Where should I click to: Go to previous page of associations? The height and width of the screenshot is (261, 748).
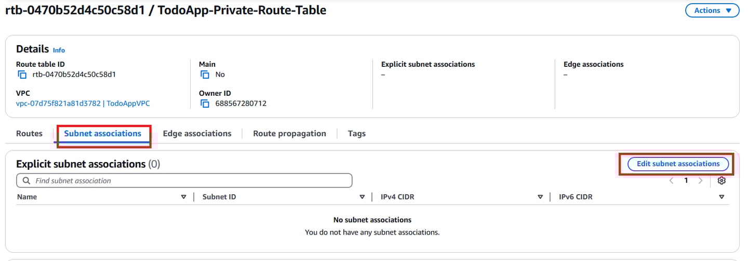(x=672, y=181)
